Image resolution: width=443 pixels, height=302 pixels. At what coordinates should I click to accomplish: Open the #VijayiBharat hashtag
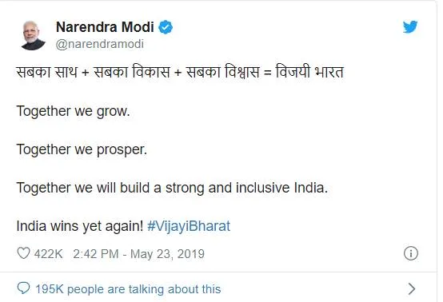pos(189,226)
